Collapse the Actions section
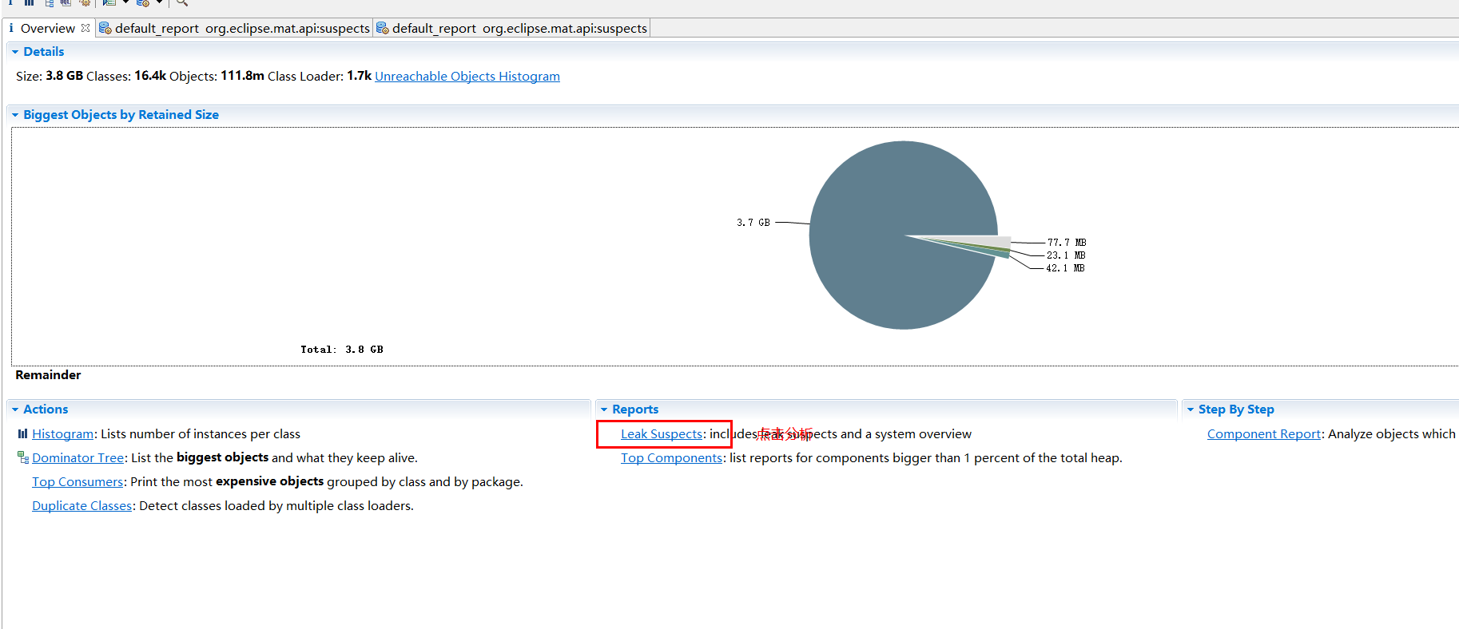 point(15,409)
